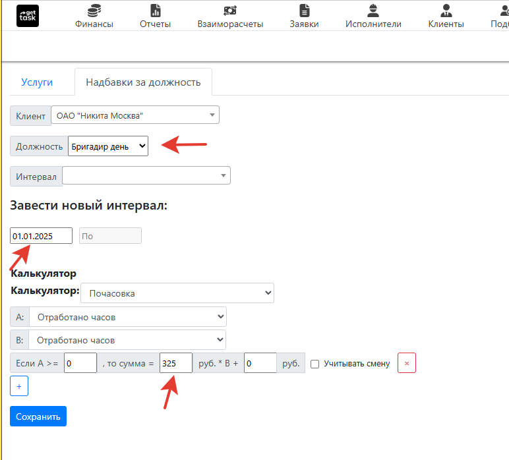Image resolution: width=509 pixels, height=460 pixels.
Task: Enable the Учитывать смену checkbox
Action: click(x=315, y=364)
